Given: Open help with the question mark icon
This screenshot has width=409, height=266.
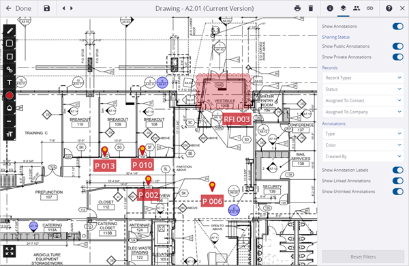Looking at the screenshot, I should coord(389,8).
